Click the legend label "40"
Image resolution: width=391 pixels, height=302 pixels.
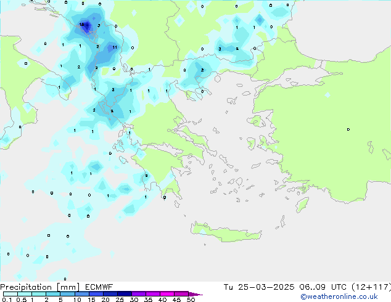pyautogui.click(x=162, y=300)
